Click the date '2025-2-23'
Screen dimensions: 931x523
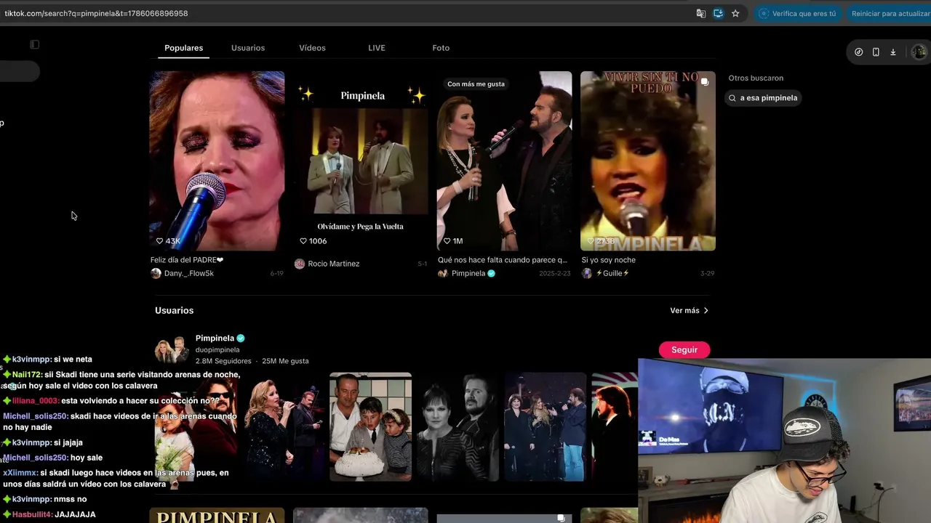pos(556,274)
